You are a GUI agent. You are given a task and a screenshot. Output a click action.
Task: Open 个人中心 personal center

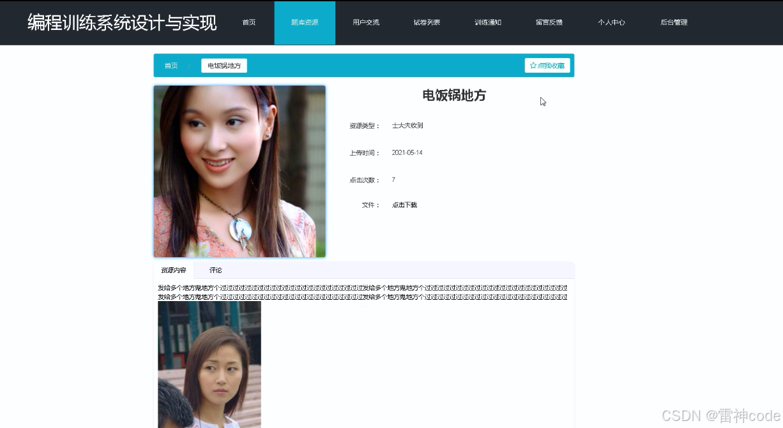[x=611, y=22]
